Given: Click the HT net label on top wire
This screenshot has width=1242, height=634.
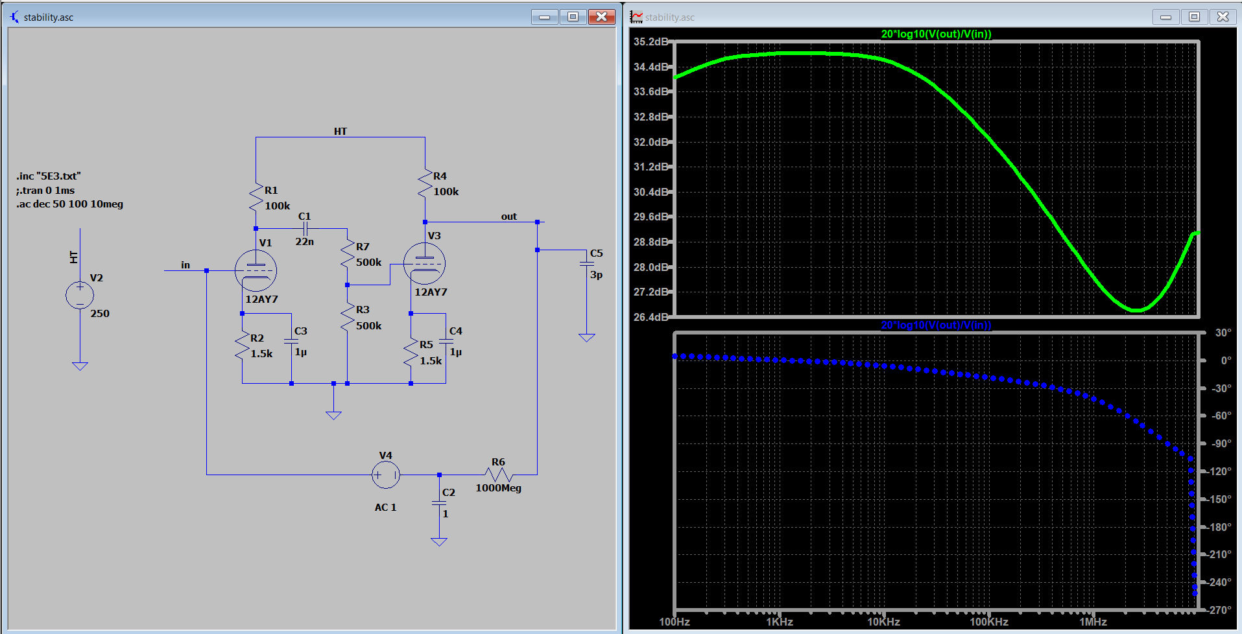Looking at the screenshot, I should pyautogui.click(x=340, y=132).
